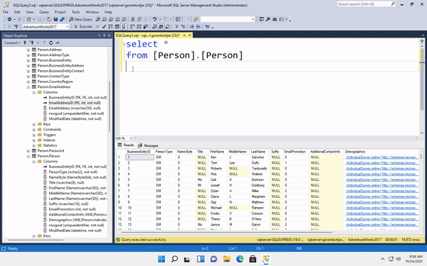Screen dimensions: 427x266
Task: Click the Results to Grid icon
Action: click(161, 27)
